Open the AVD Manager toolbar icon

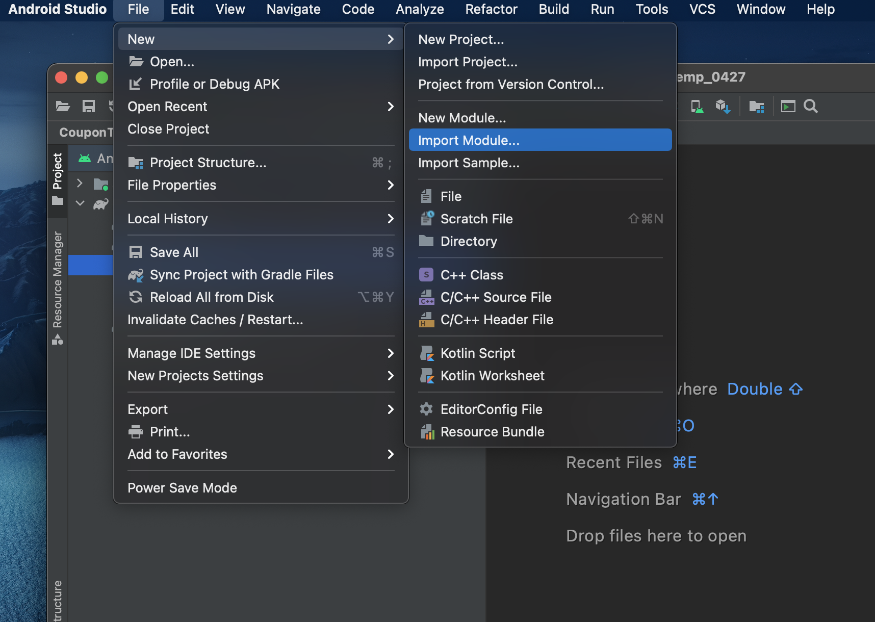697,107
